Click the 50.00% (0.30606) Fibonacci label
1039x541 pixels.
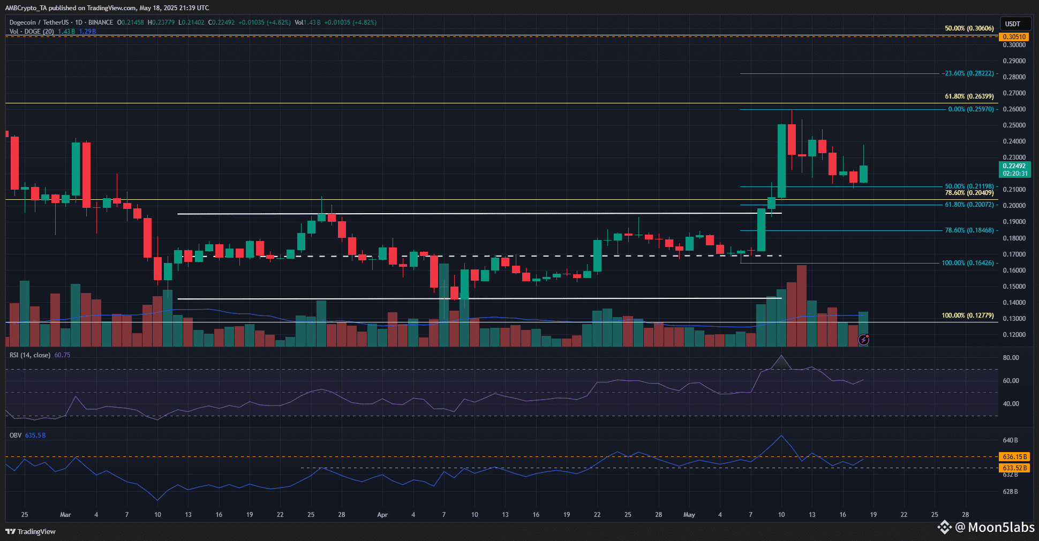click(969, 28)
